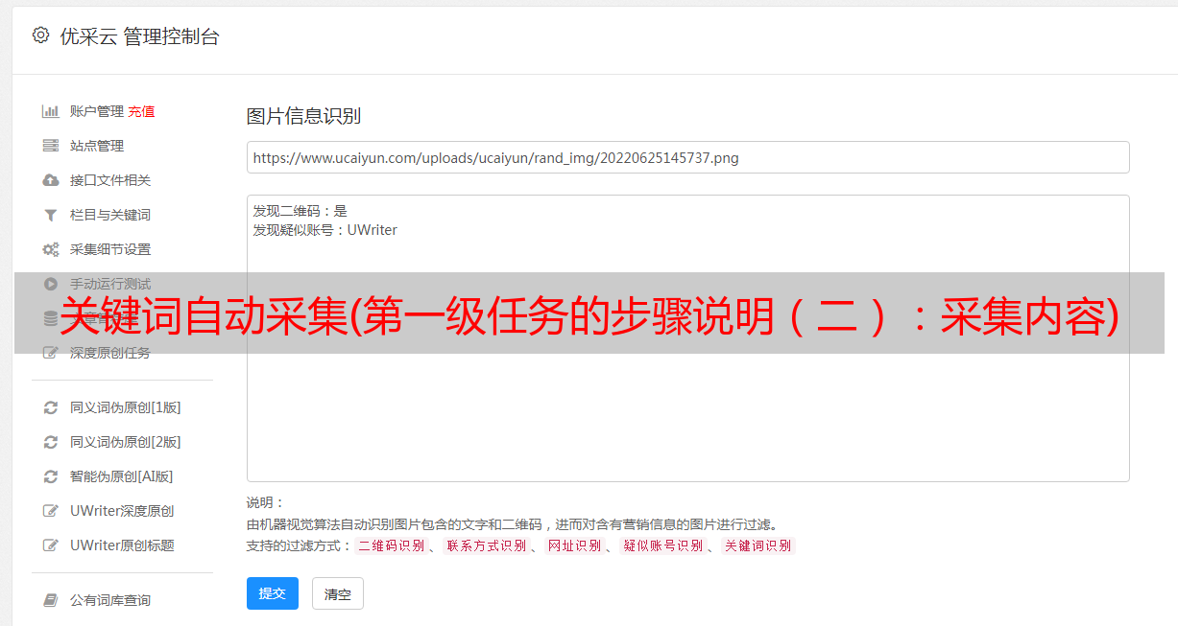The width and height of the screenshot is (1178, 626).
Task: Click the 说明： label
Action: click(266, 502)
